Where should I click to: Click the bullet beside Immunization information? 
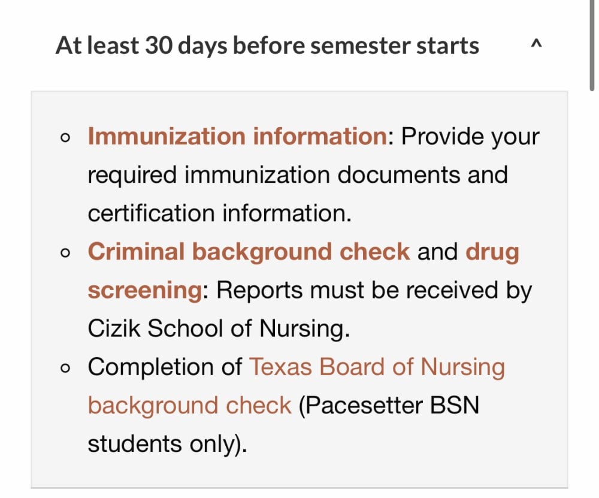tap(65, 138)
